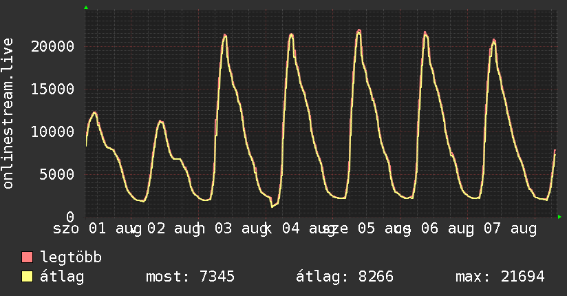Click the '02 aug' date label
567x296 pixels.
[x=173, y=229]
